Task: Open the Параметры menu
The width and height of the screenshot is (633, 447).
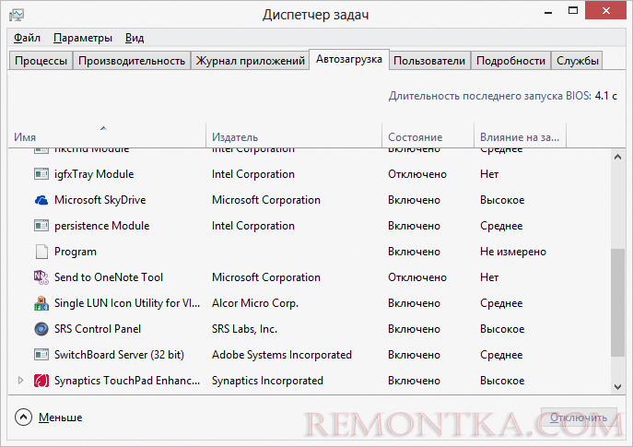Action: (x=83, y=38)
